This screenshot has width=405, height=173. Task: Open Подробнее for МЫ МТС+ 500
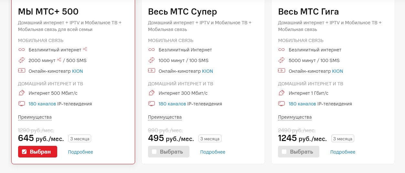click(x=80, y=152)
